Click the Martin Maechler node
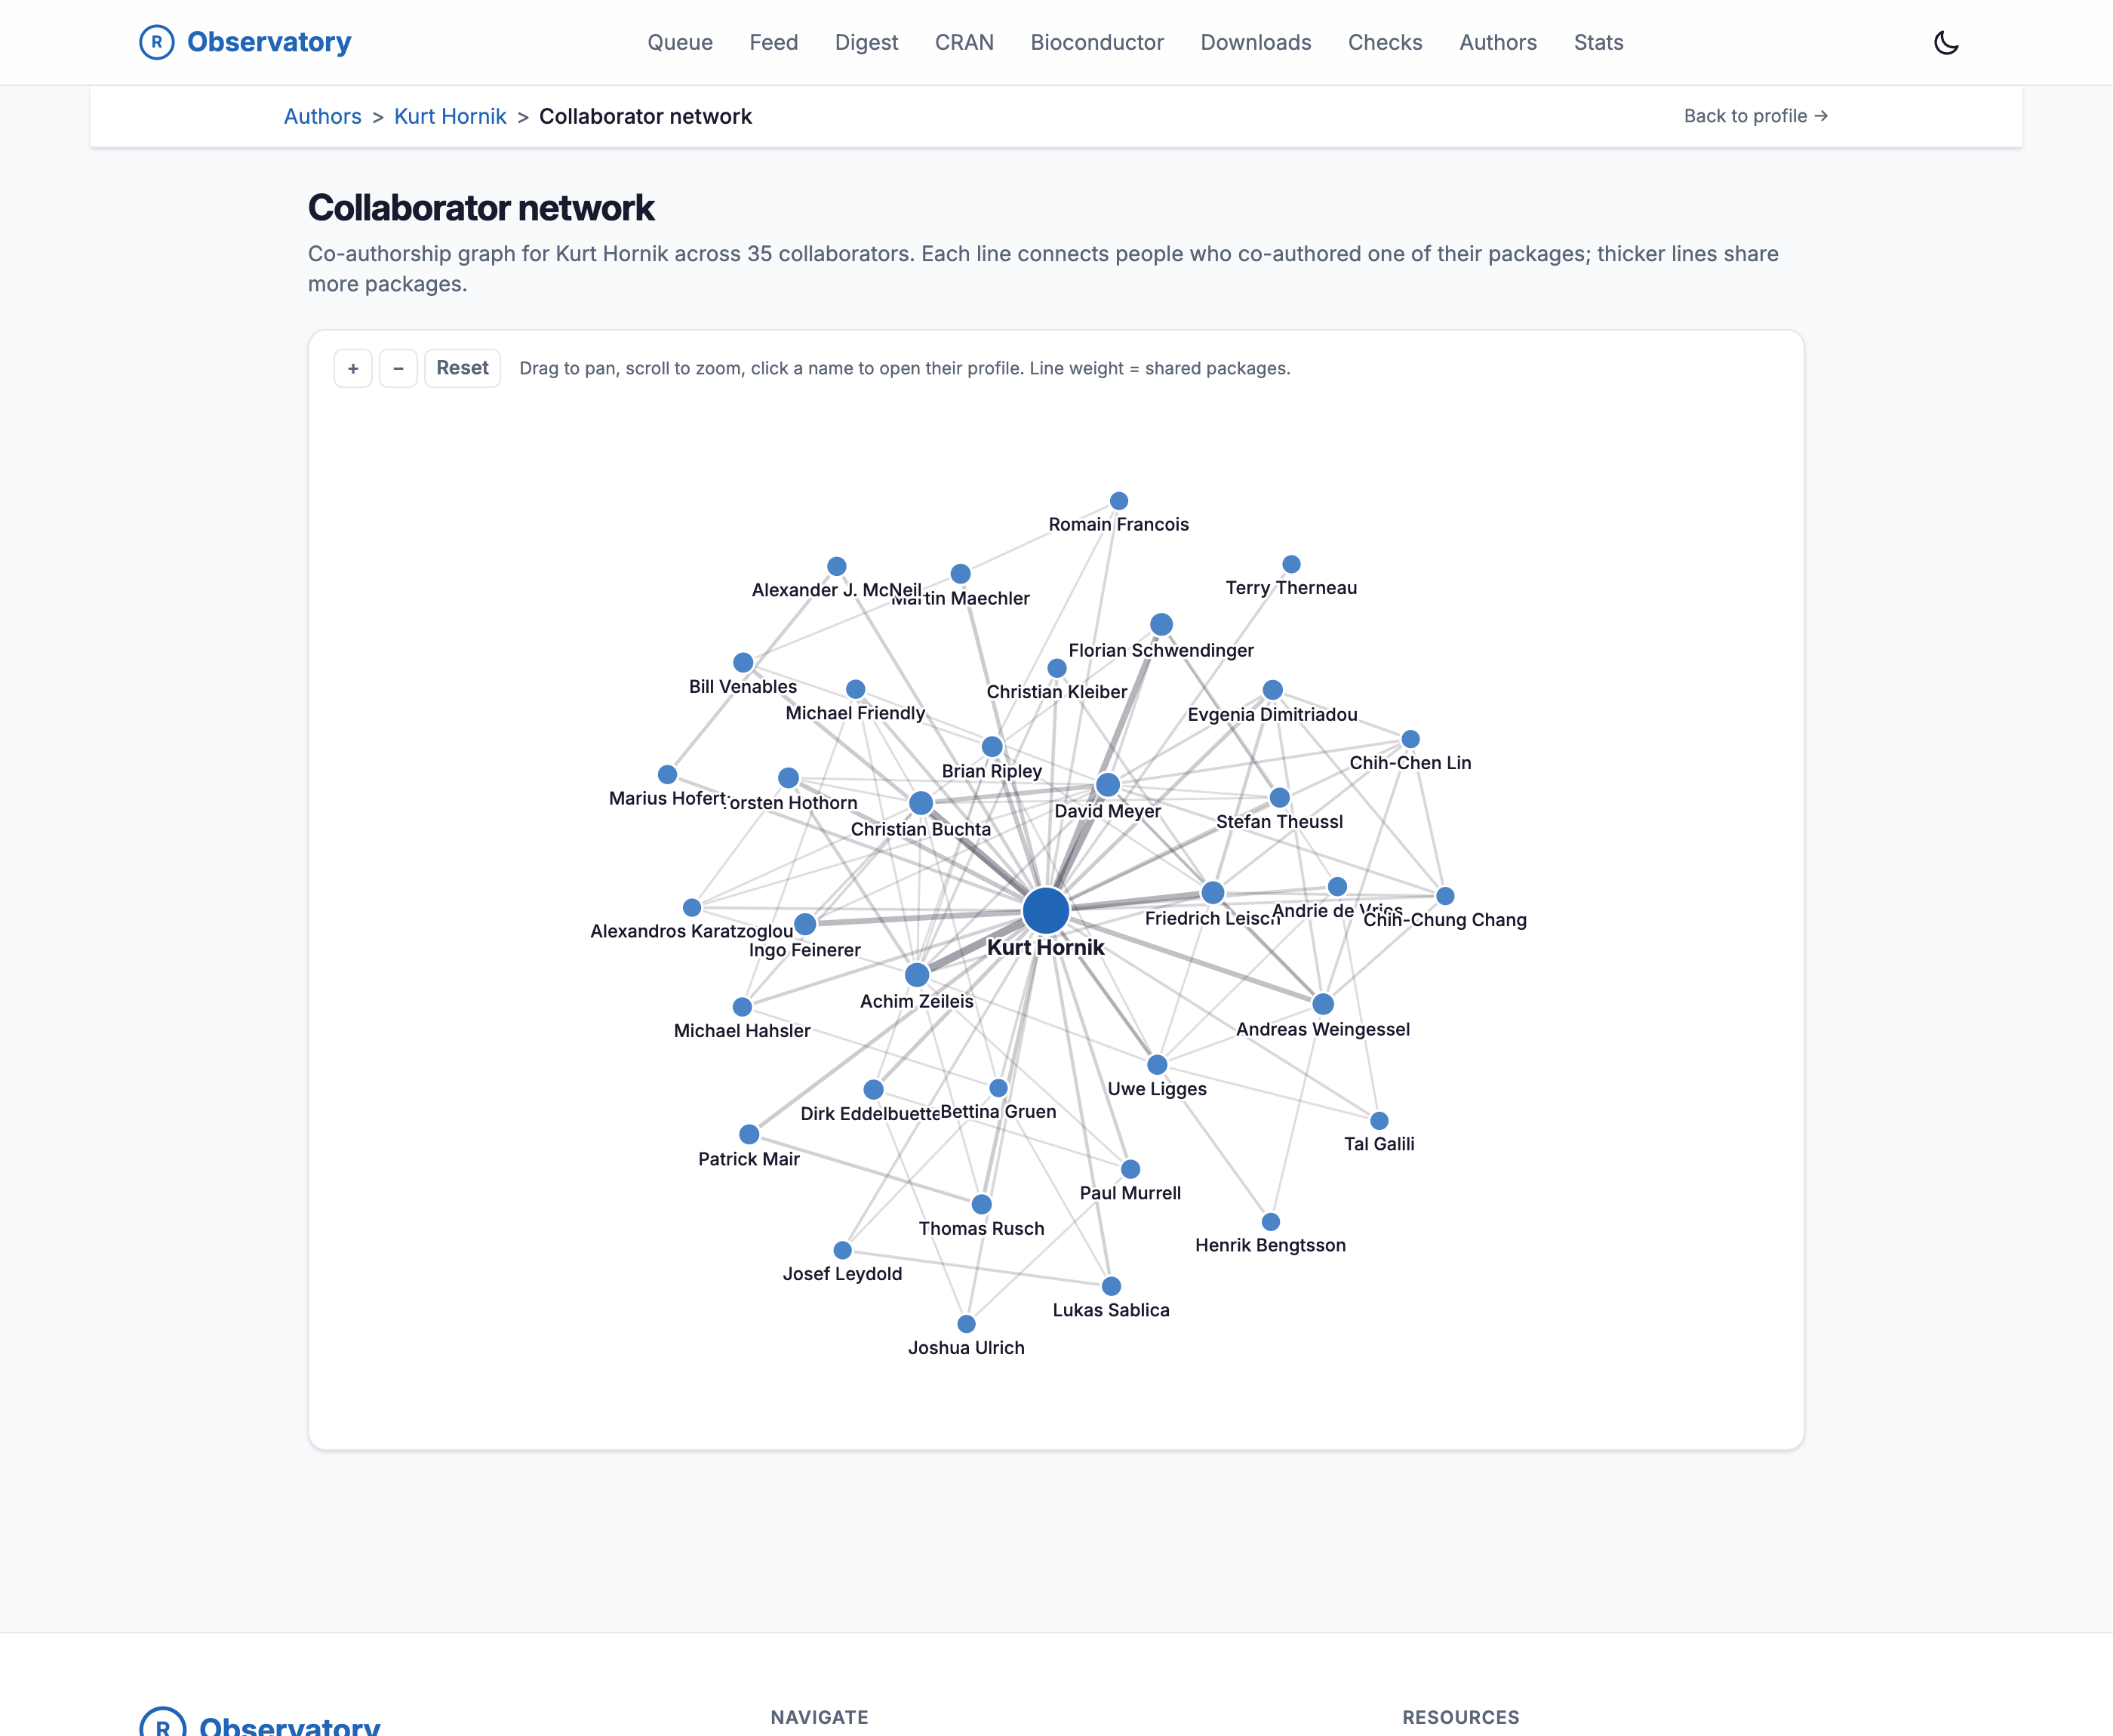The height and width of the screenshot is (1736, 2113). coord(961,574)
